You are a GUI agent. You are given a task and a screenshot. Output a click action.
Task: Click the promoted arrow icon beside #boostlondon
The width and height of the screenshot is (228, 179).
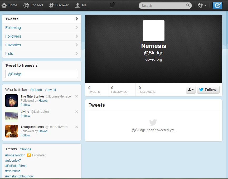click(x=29, y=155)
